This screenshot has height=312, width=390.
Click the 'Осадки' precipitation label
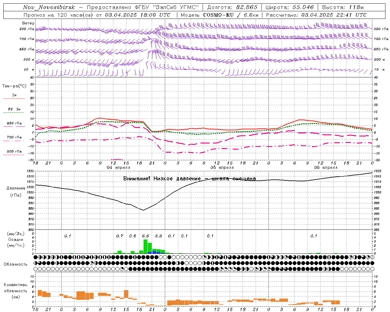click(x=16, y=239)
